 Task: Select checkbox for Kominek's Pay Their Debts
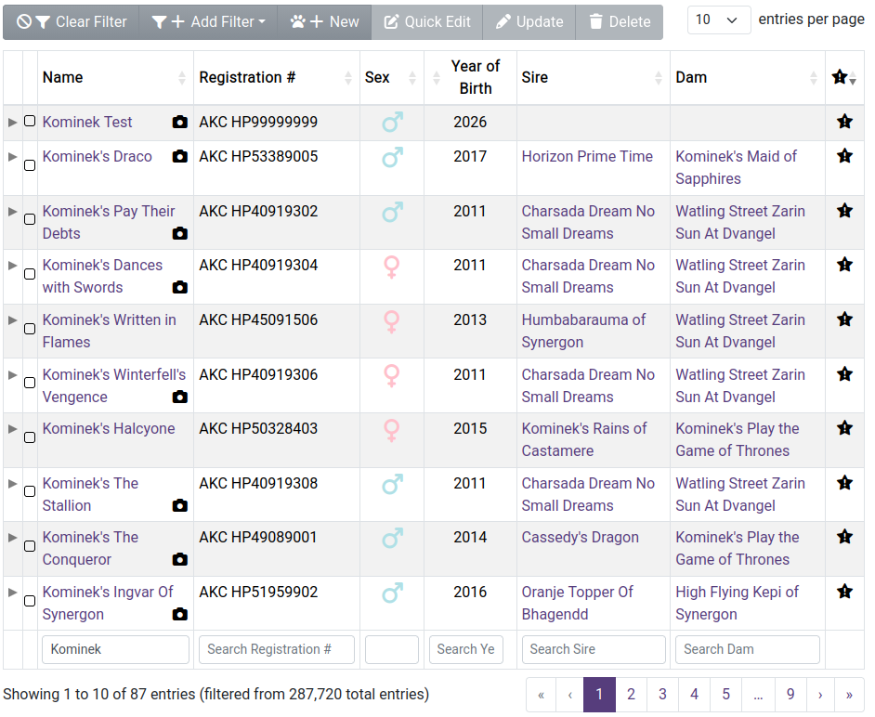click(30, 219)
